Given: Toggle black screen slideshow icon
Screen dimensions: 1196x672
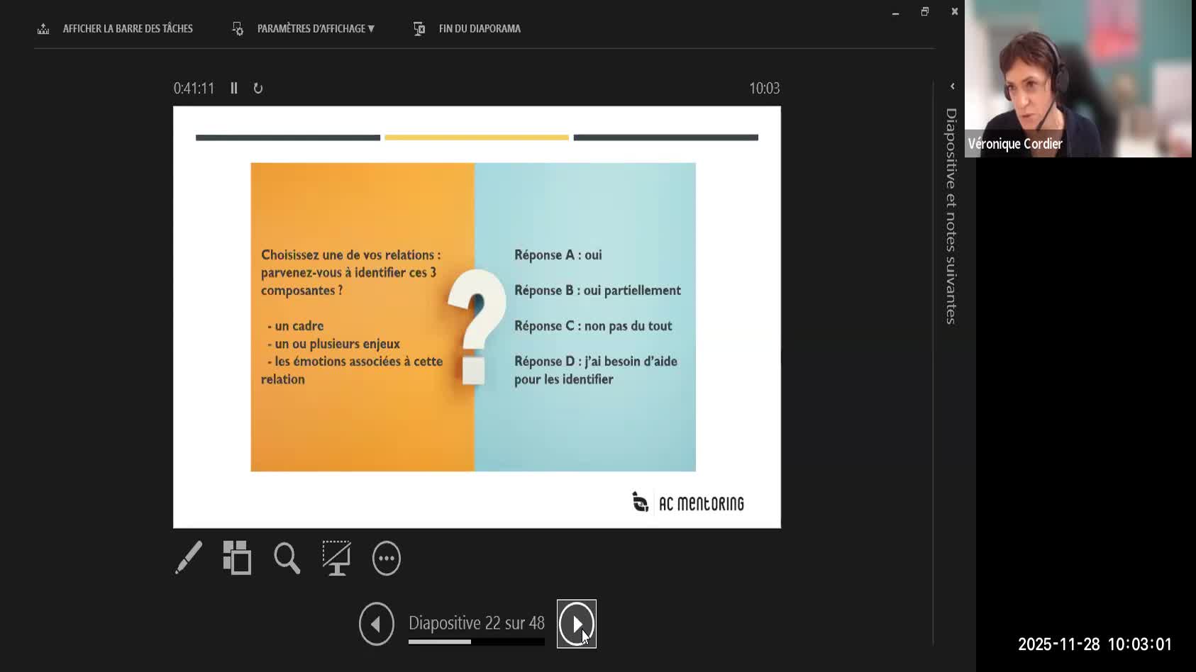Looking at the screenshot, I should tap(336, 558).
